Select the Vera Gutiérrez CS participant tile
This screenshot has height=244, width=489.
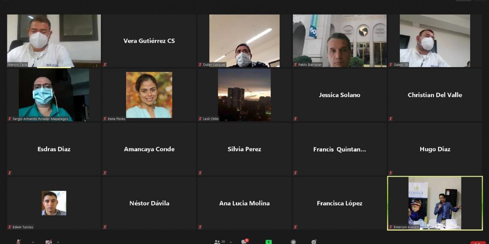(x=149, y=41)
